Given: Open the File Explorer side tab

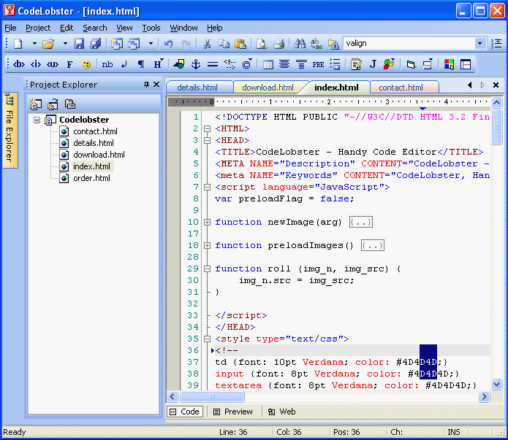Looking at the screenshot, I should click(x=10, y=131).
